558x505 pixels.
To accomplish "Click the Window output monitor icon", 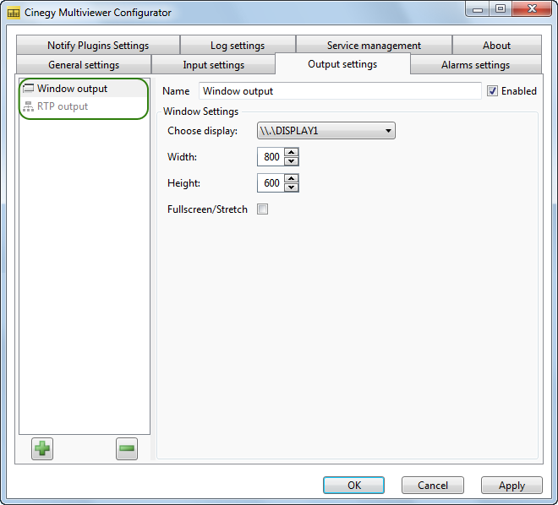I will [x=29, y=88].
